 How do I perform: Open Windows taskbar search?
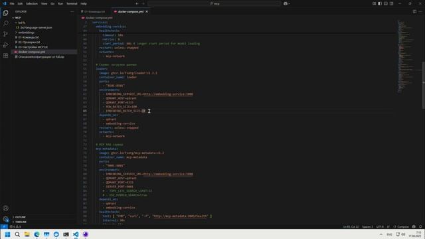point(17,234)
